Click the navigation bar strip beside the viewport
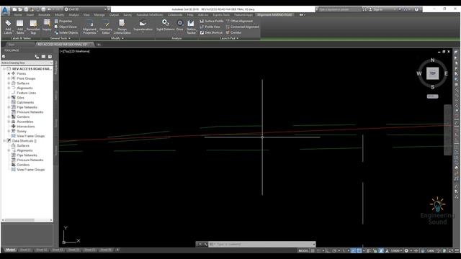Viewport: 461px width, 259px height. click(447, 129)
